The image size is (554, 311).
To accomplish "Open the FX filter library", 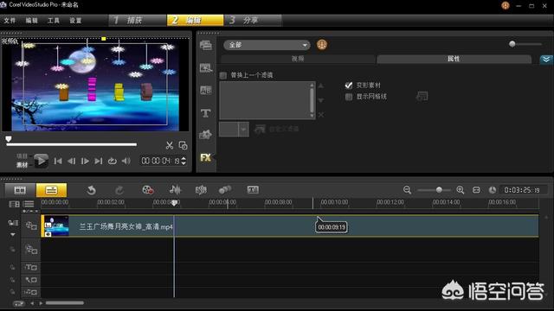I will pos(206,157).
